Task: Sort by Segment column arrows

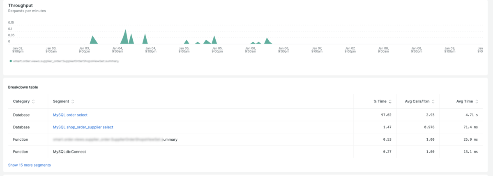Action: click(73, 101)
